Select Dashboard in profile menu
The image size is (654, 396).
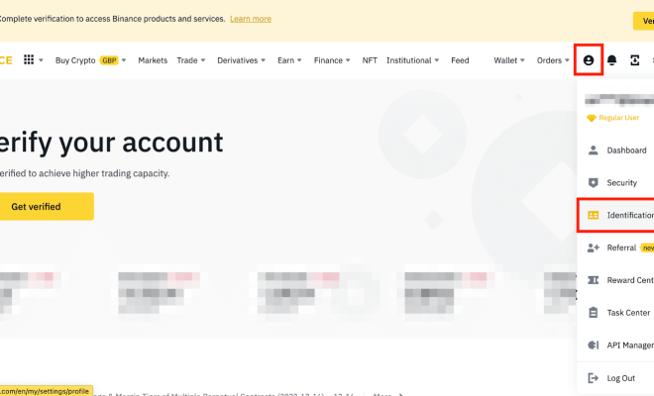[626, 150]
